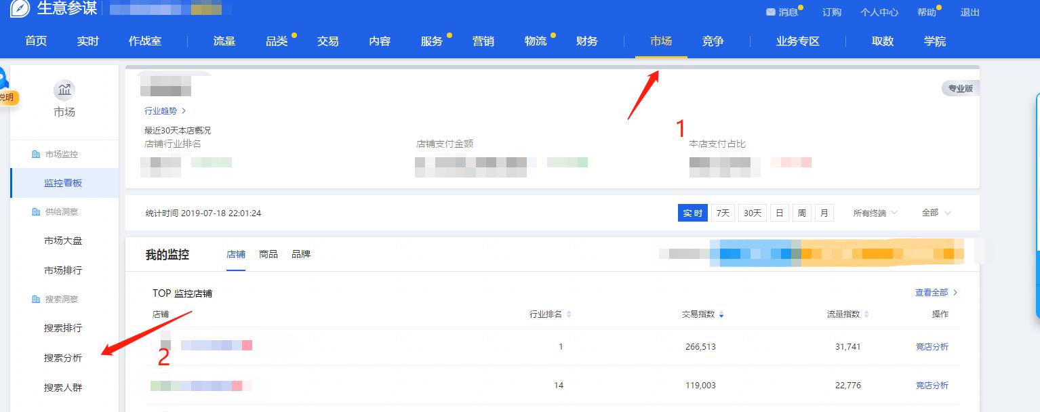Screen dimensions: 1040x412
Task: Click the 生意参谋 logo icon
Action: [19, 10]
